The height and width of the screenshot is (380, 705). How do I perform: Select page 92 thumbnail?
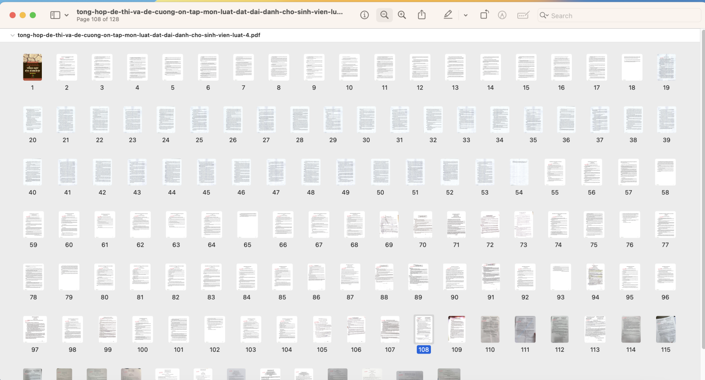pos(525,277)
